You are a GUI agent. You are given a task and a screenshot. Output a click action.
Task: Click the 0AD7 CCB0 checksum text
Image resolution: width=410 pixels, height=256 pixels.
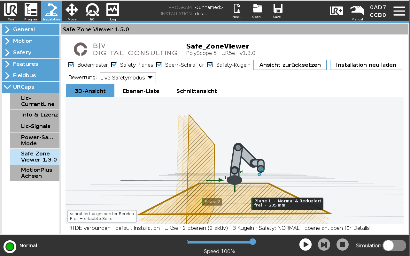tap(378, 11)
